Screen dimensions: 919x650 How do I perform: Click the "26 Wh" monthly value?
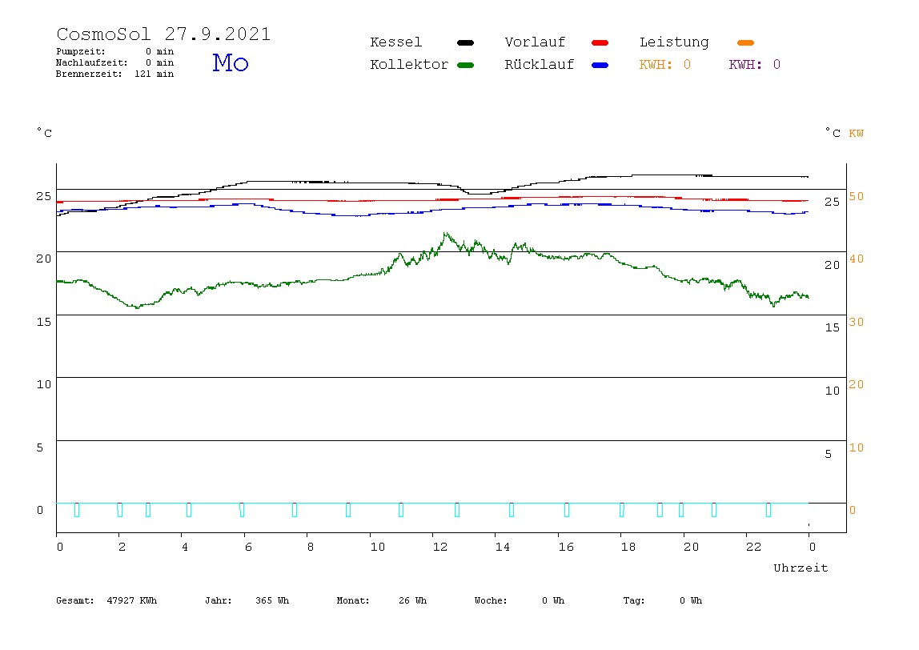point(412,600)
